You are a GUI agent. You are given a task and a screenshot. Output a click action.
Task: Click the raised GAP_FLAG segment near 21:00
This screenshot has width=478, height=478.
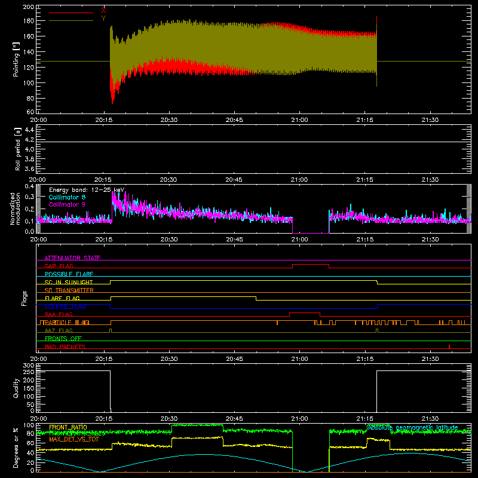point(311,265)
